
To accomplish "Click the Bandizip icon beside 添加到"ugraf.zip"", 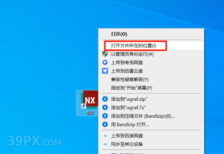I will point(105,99).
